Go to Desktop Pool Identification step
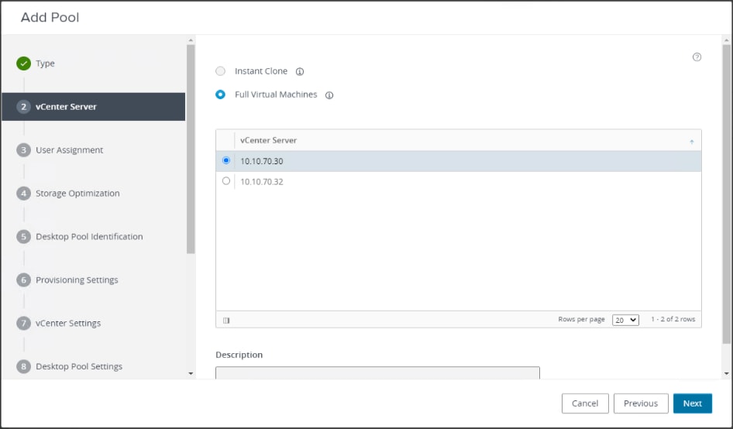The height and width of the screenshot is (429, 733). 89,237
